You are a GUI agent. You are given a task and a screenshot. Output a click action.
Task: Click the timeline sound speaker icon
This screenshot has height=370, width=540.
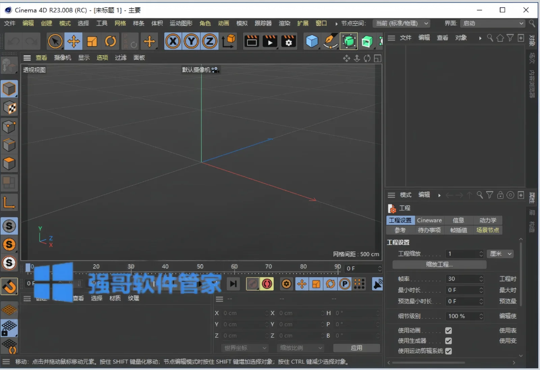[377, 284]
